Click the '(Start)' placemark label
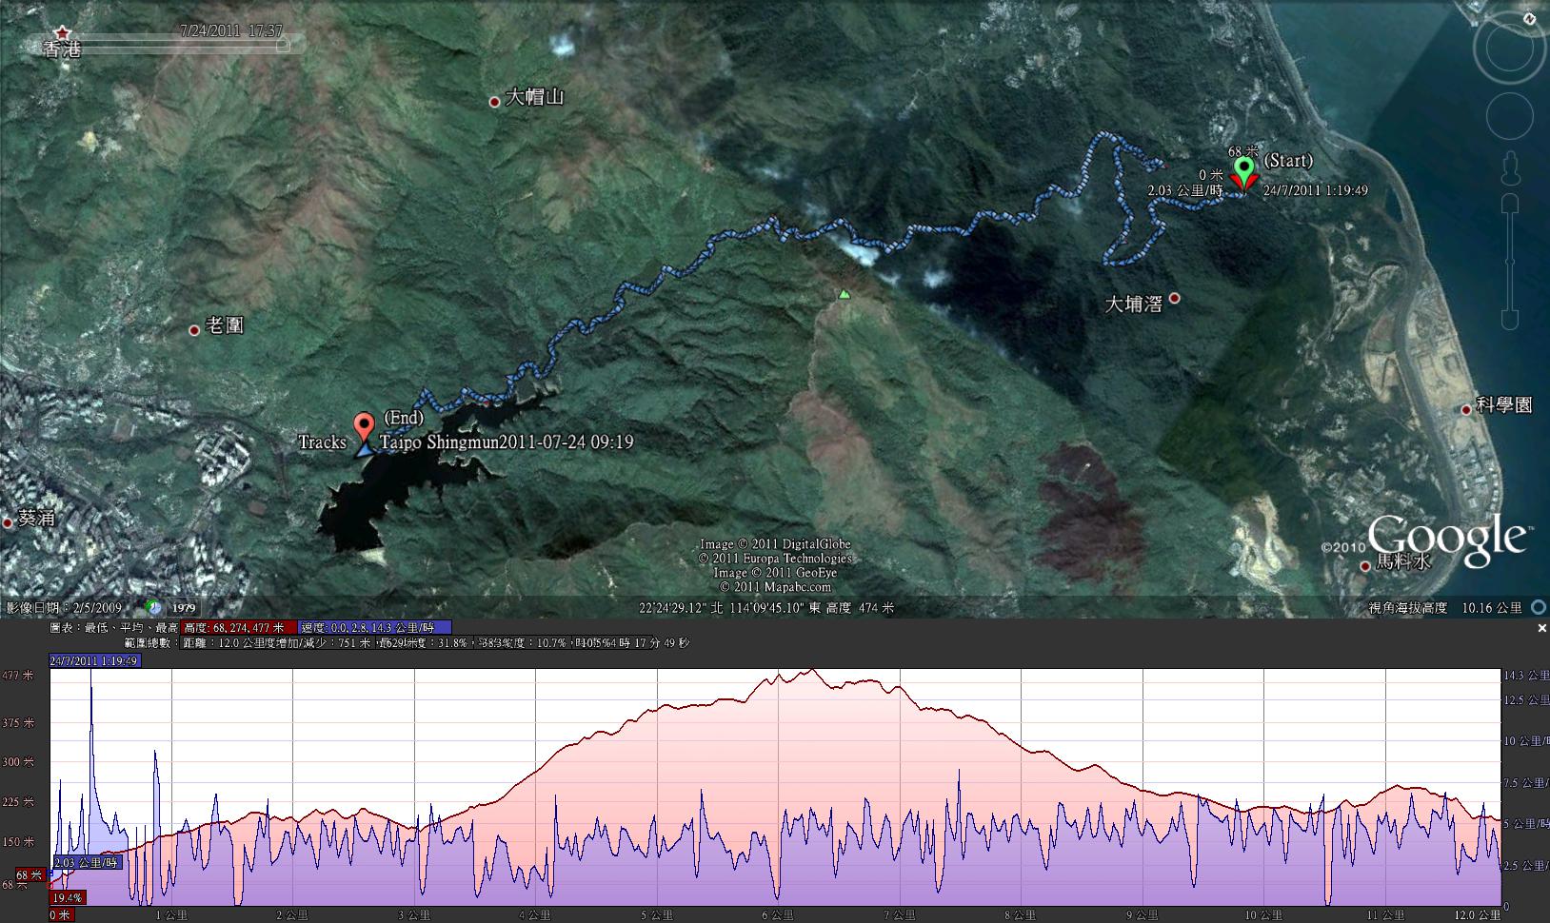Image resolution: width=1550 pixels, height=923 pixels. click(x=1288, y=161)
